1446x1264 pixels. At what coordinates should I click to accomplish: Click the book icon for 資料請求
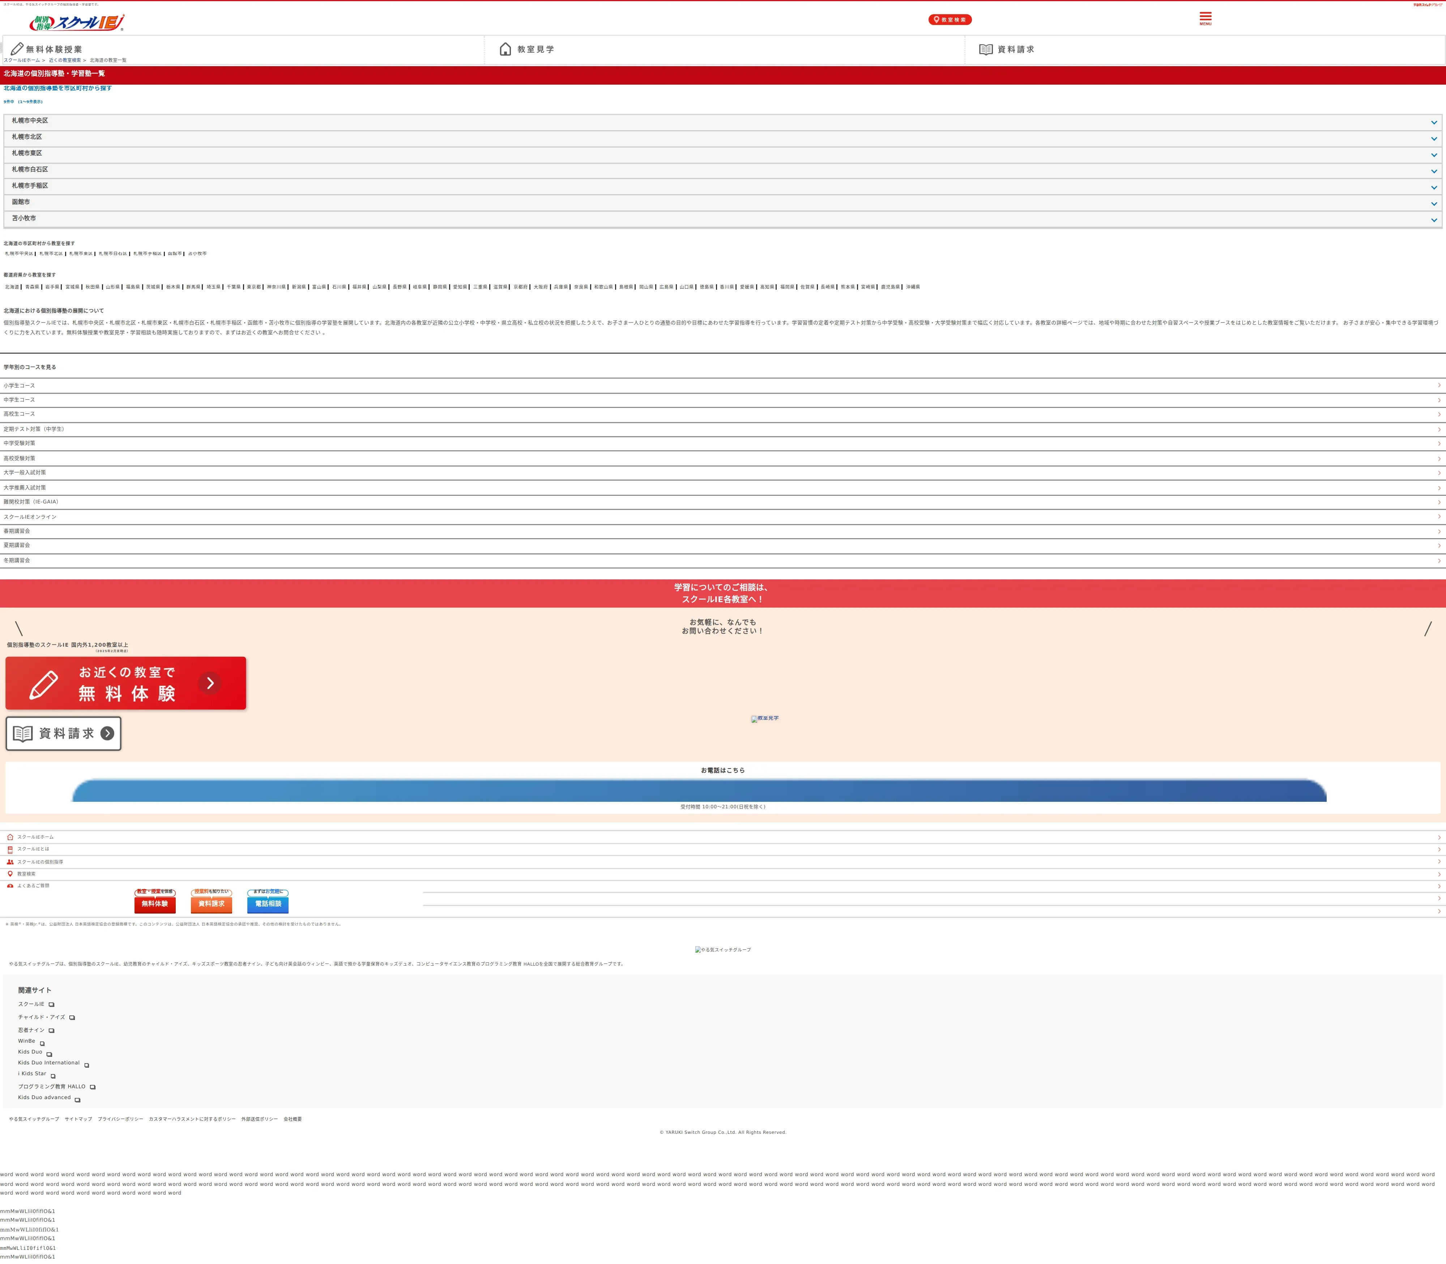(985, 50)
